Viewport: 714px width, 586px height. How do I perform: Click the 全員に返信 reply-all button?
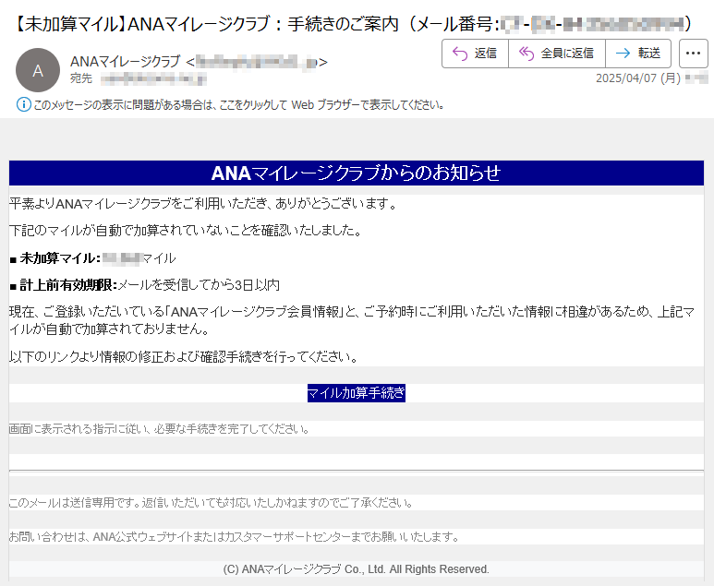coord(556,54)
